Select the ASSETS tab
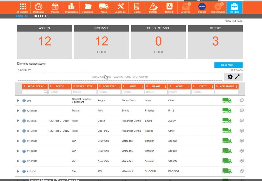This screenshot has height=181, width=262. coord(21,16)
